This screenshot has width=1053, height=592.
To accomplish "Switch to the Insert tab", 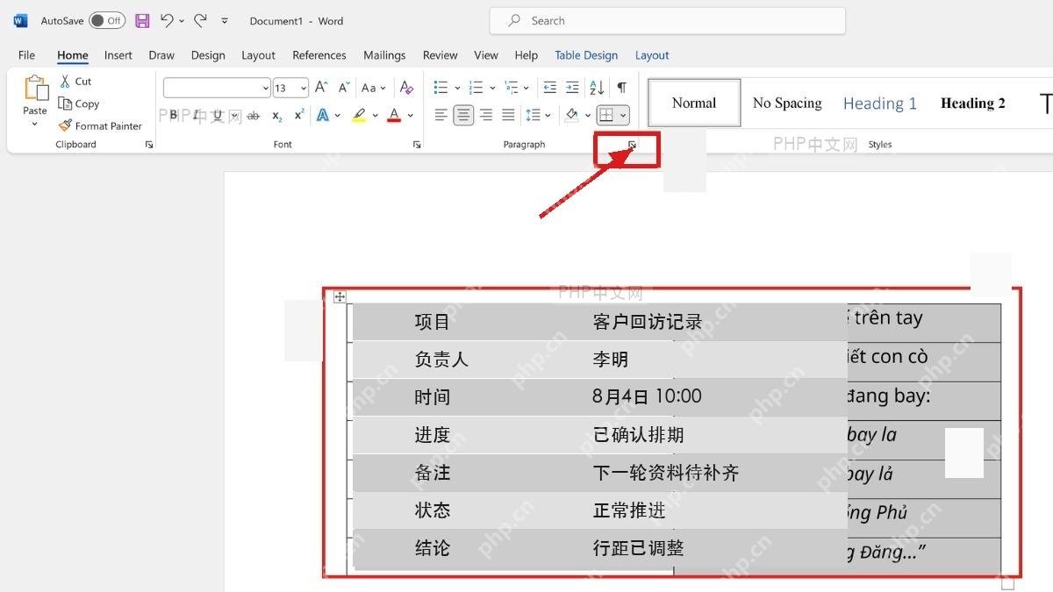I will click(118, 55).
